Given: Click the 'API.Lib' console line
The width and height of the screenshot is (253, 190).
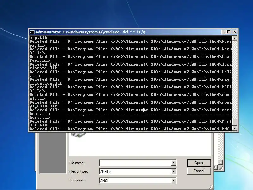Looking at the screenshot, I should [x=38, y=125].
